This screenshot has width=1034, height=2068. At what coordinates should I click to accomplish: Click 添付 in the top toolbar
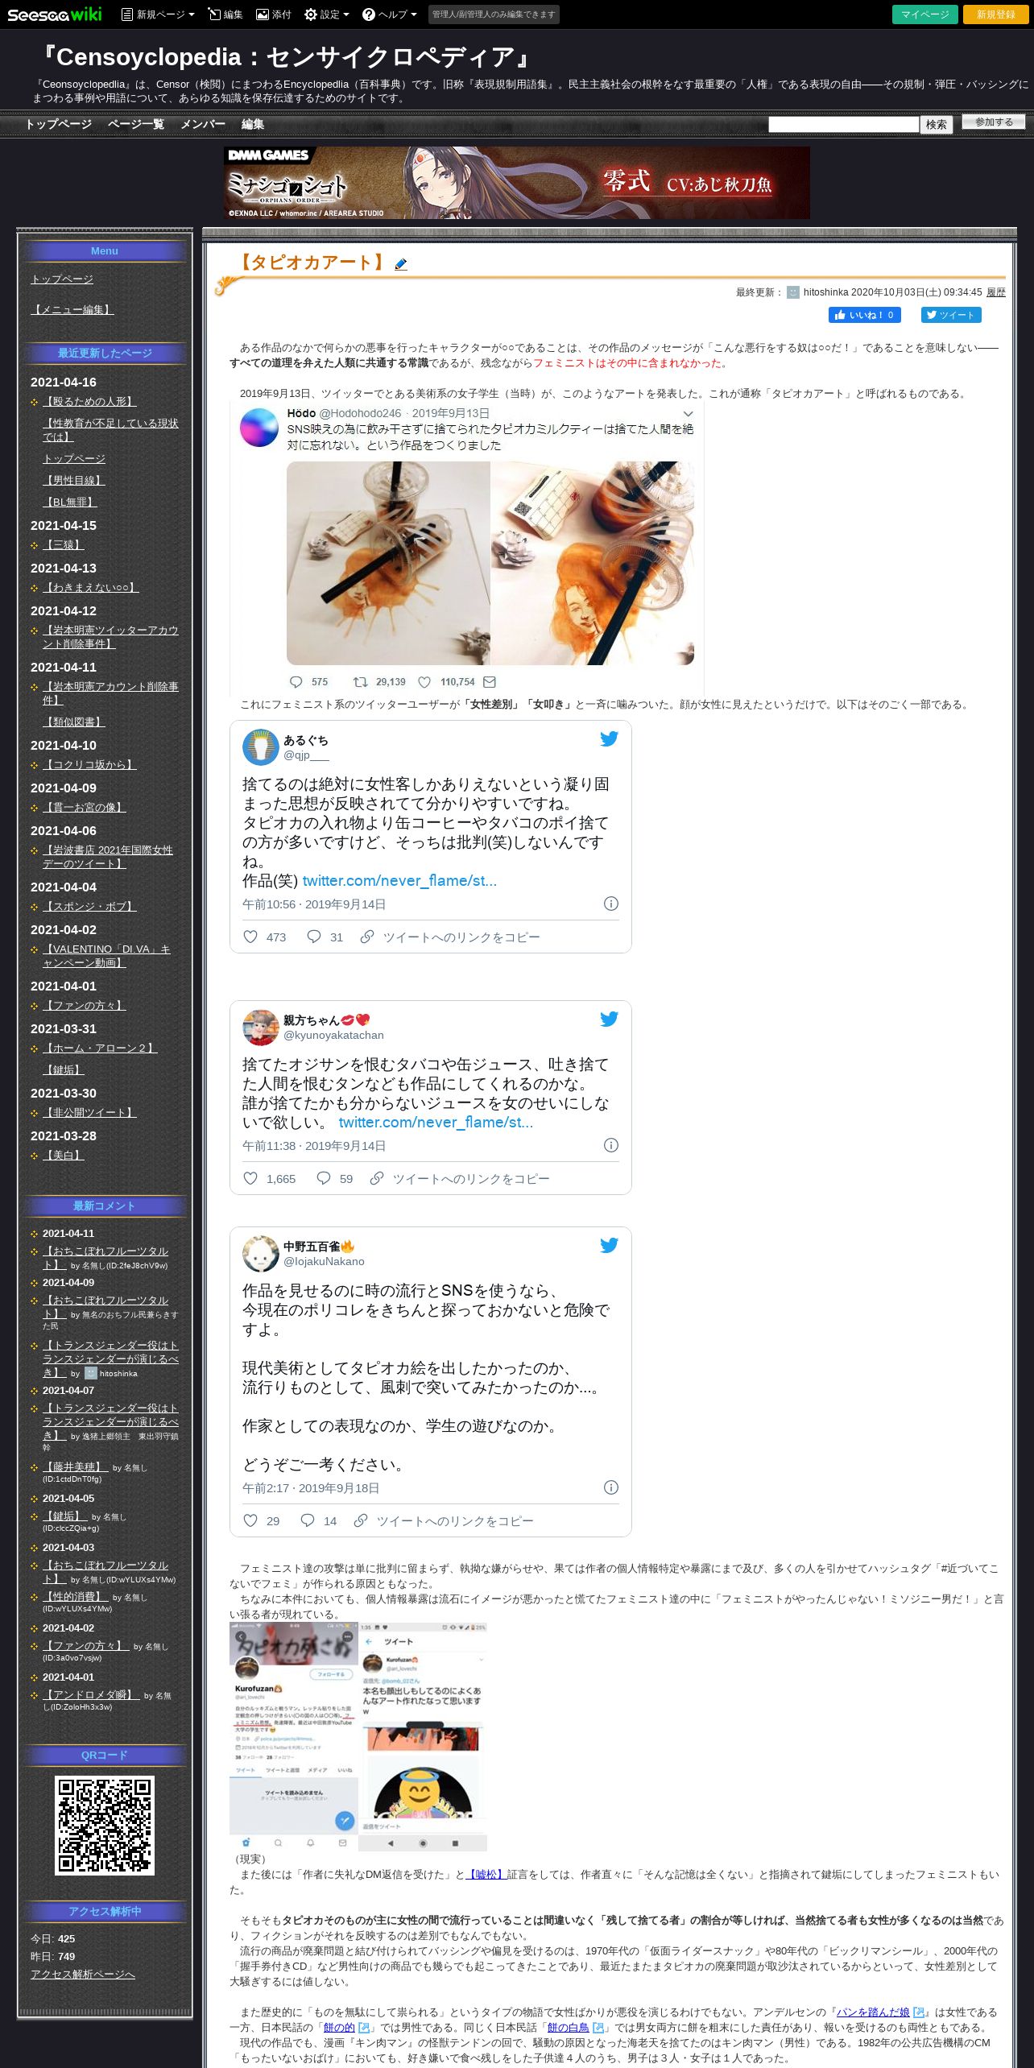274,14
